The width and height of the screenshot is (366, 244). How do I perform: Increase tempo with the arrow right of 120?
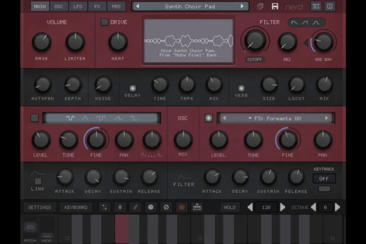coord(283,207)
